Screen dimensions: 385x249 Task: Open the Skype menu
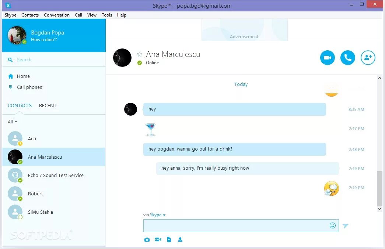click(11, 15)
